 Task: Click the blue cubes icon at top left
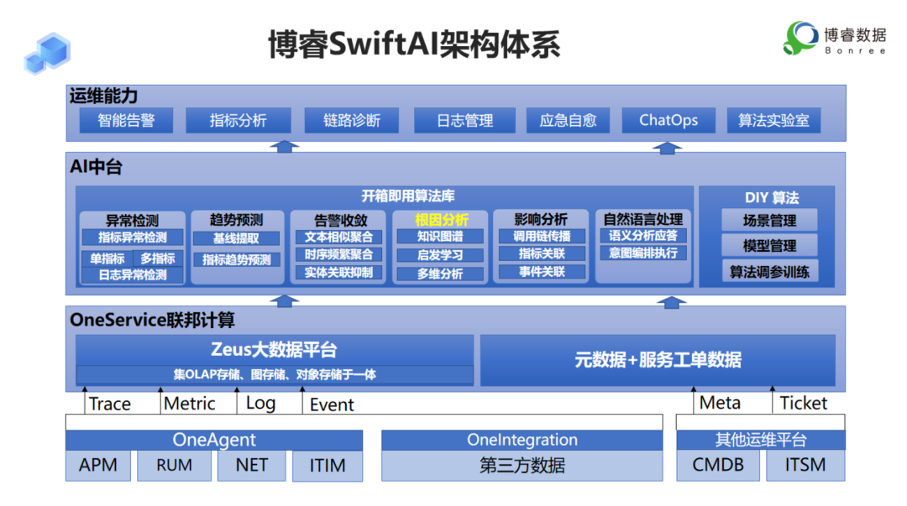(x=46, y=52)
